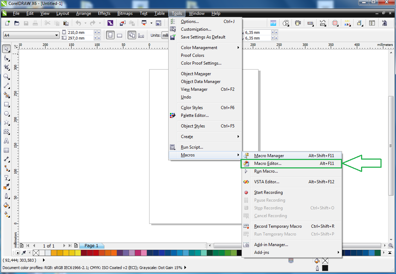This screenshot has width=396, height=274.
Task: Select the Zoom tool in the toolbox
Action: tap(7, 77)
